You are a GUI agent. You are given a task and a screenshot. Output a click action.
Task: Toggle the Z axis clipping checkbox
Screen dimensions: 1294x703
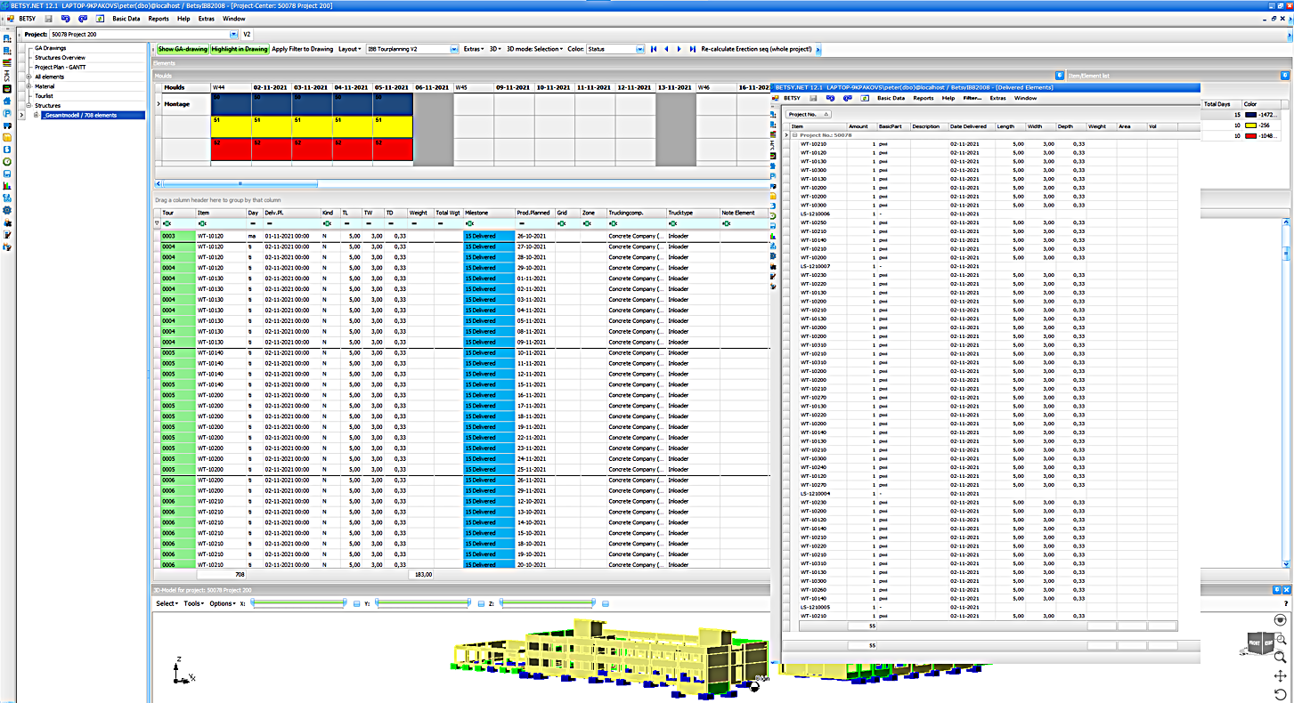(606, 603)
